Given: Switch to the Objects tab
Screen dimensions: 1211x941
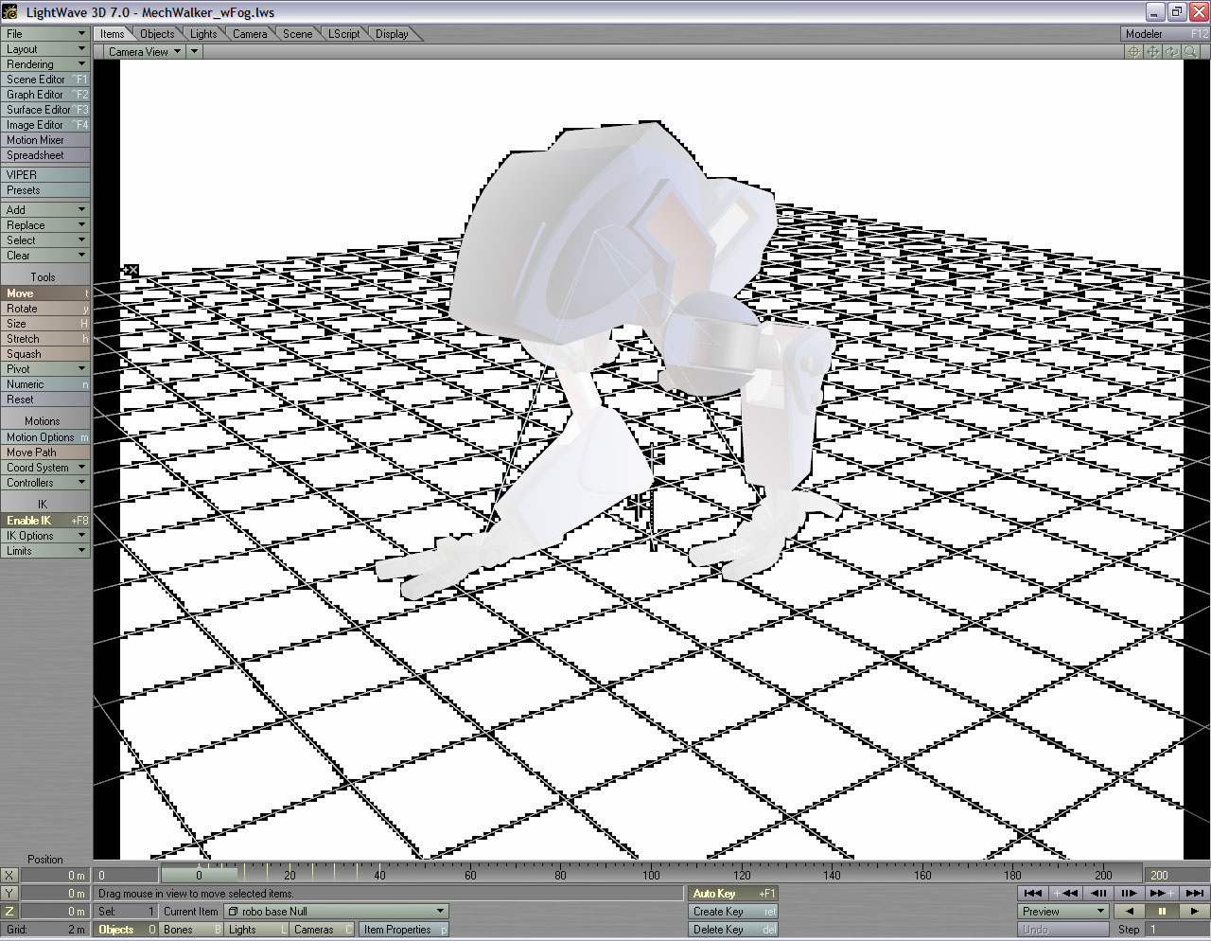Looking at the screenshot, I should coord(157,34).
